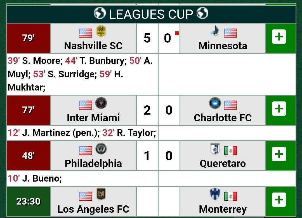
Task: Expand the Los Angeles FC vs Monterrey match
Action: (279, 200)
